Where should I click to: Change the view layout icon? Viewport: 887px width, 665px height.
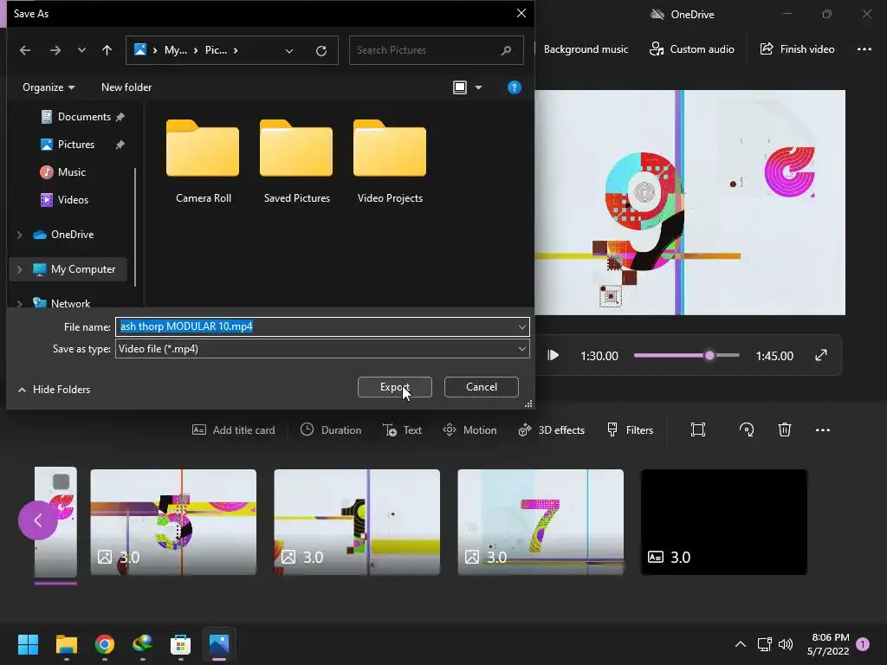pos(460,87)
